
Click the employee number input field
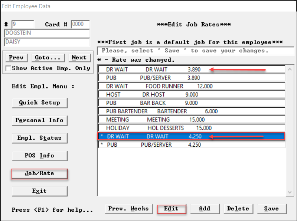(23, 25)
